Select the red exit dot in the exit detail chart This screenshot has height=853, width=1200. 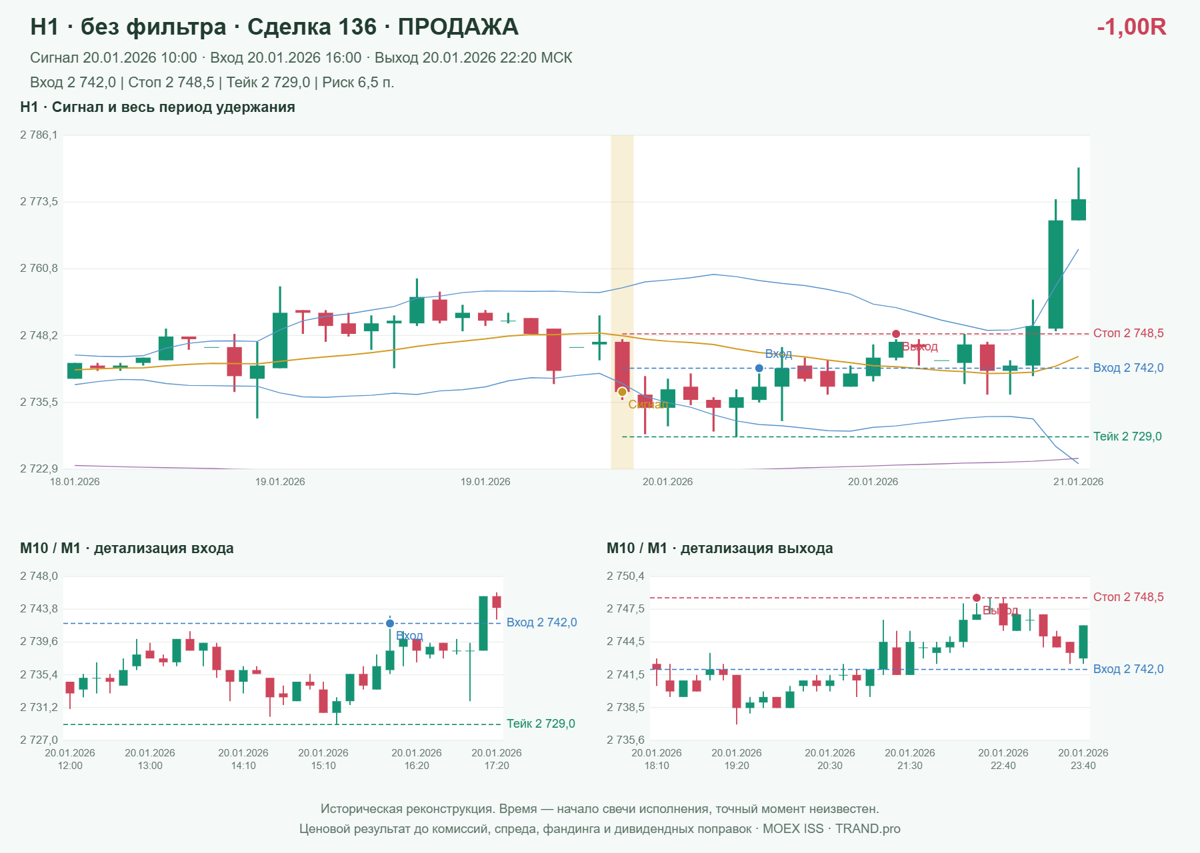977,598
